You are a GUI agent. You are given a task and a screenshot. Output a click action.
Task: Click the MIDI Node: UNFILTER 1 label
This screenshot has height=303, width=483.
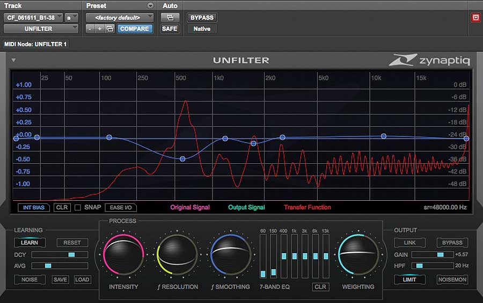pos(35,44)
